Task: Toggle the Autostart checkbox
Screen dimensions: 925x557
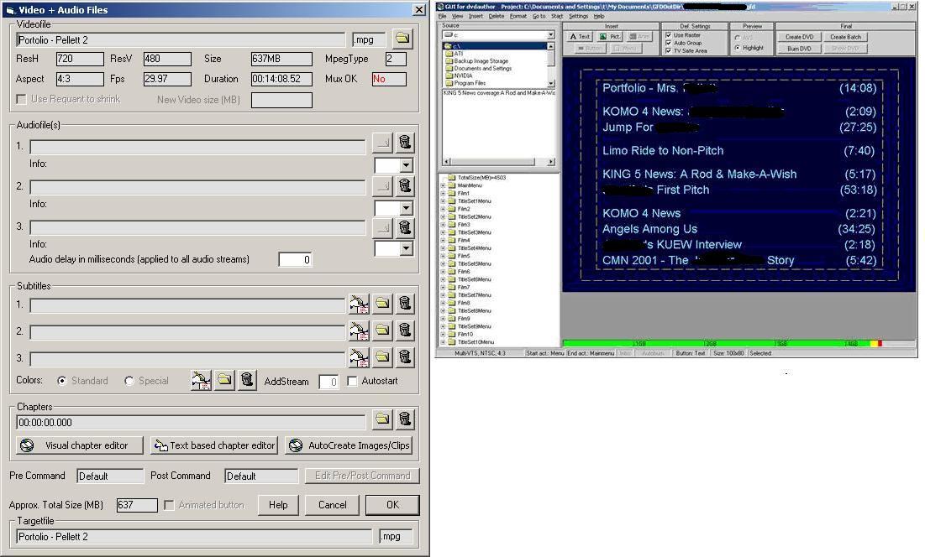Action: [352, 381]
